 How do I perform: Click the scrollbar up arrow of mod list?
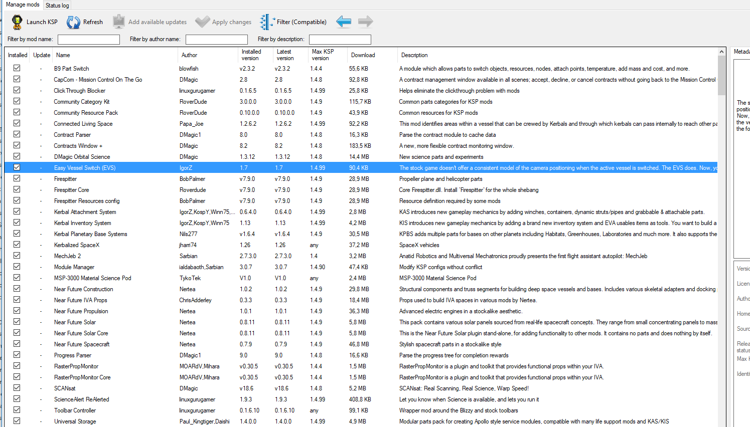click(721, 52)
